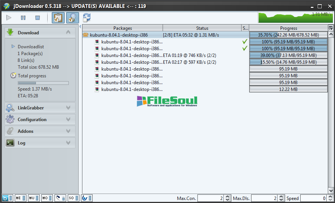335x203 pixels.
Task: Click the 12.22 MB progress cell
Action: (x=288, y=89)
